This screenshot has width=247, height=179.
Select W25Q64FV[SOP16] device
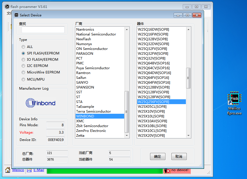(162, 78)
